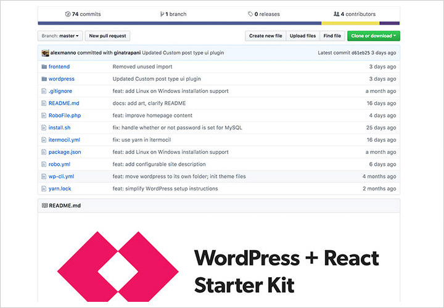
Task: Click the yellow segment of language bar
Action: [x=350, y=23]
